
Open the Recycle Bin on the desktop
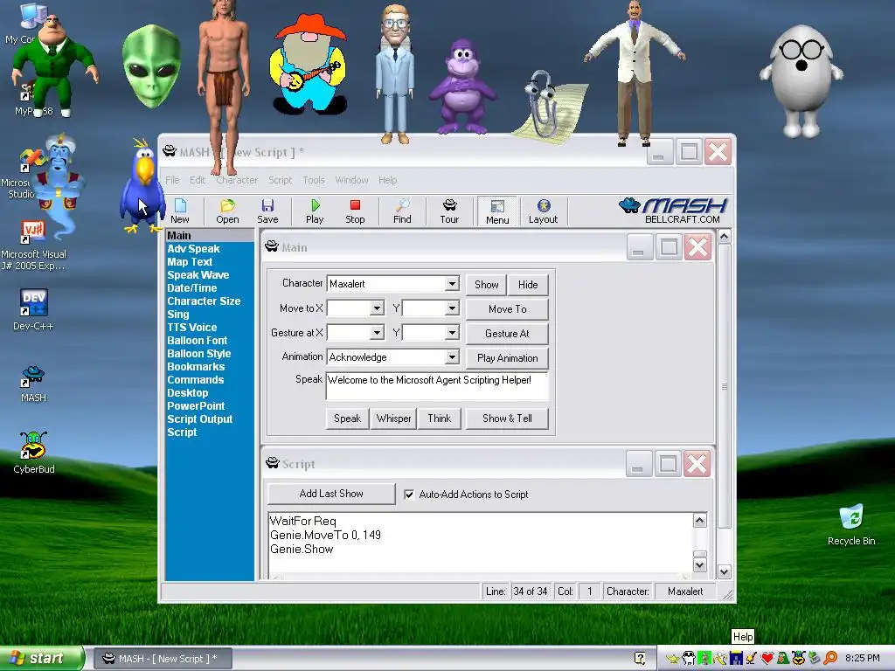tap(851, 524)
